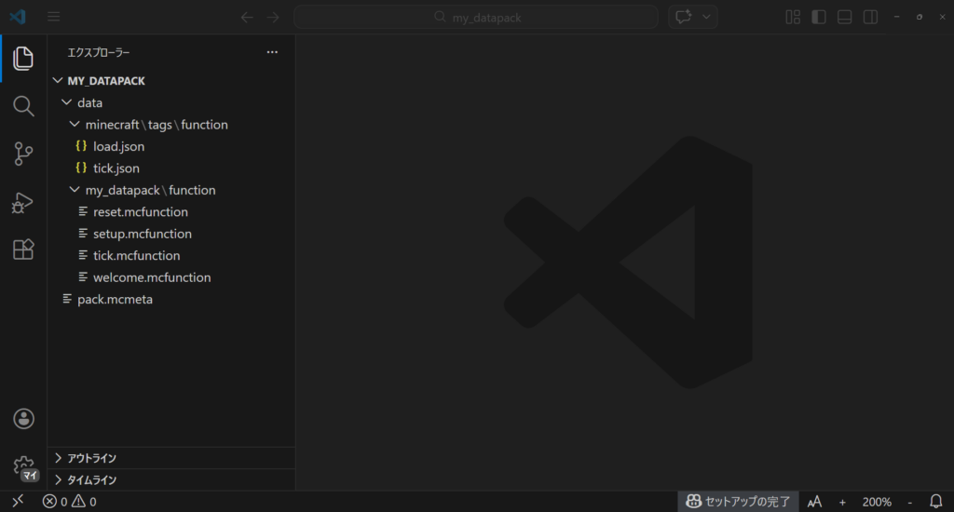
Task: Collapse the data folder
Action: click(89, 102)
